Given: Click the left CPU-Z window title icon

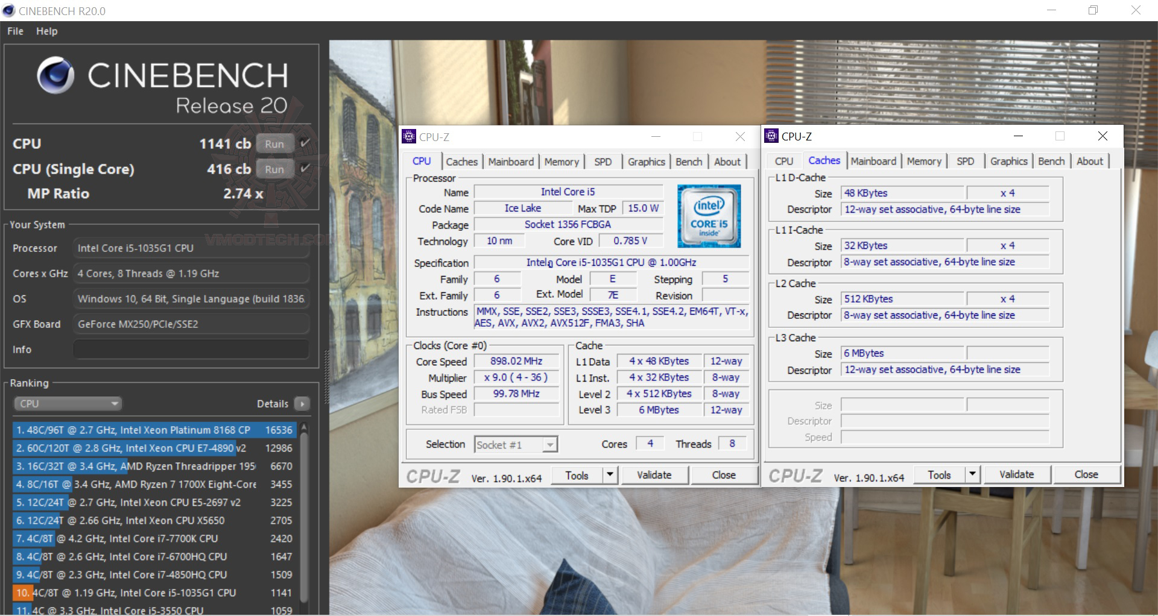Looking at the screenshot, I should click(409, 137).
